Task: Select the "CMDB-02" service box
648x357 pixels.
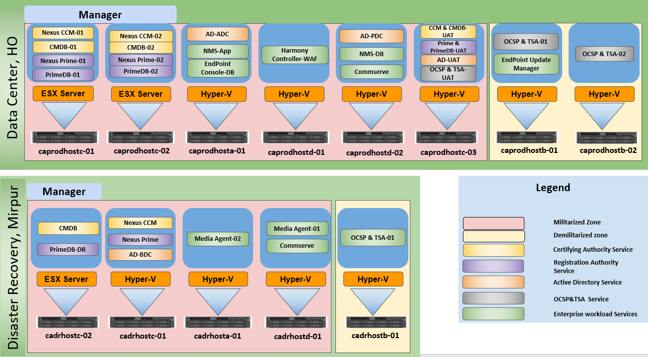Action: (x=141, y=48)
